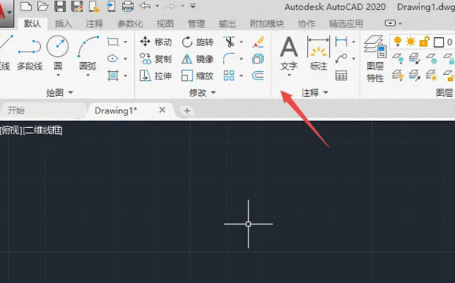The width and height of the screenshot is (455, 283).
Task: Click the 移动 move tool
Action: pos(155,42)
